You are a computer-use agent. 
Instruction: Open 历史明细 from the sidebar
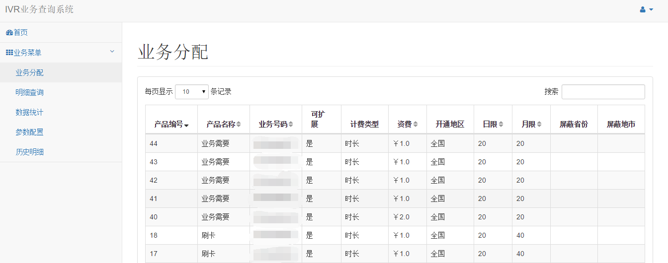click(29, 152)
